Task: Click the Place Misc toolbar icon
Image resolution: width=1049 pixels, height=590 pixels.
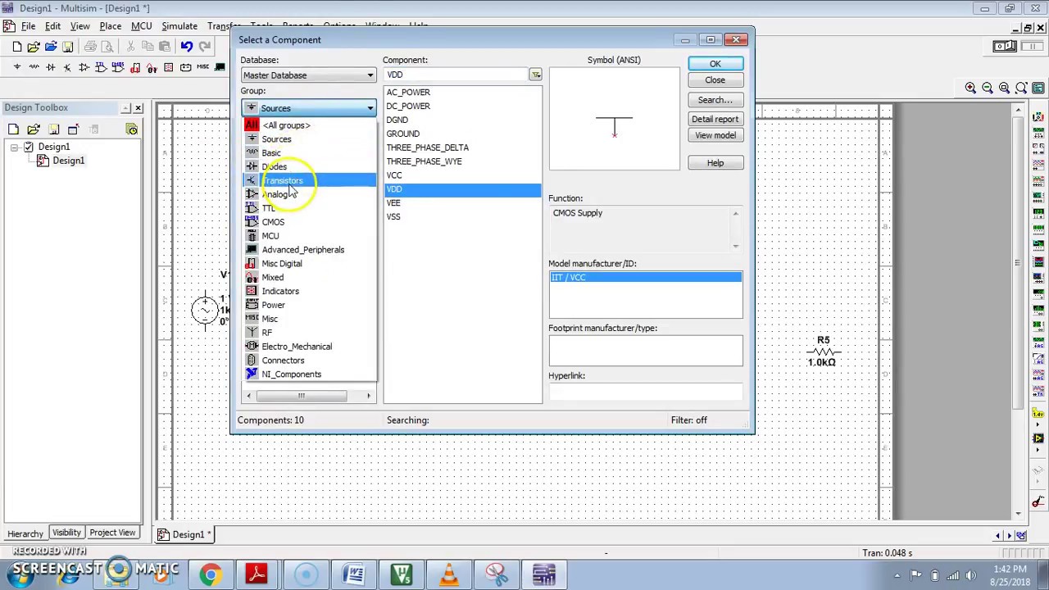Action: pyautogui.click(x=202, y=67)
